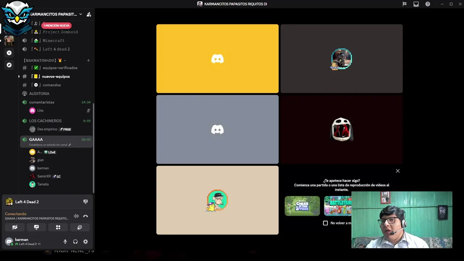Close the activities suggestion with the X

[398, 171]
